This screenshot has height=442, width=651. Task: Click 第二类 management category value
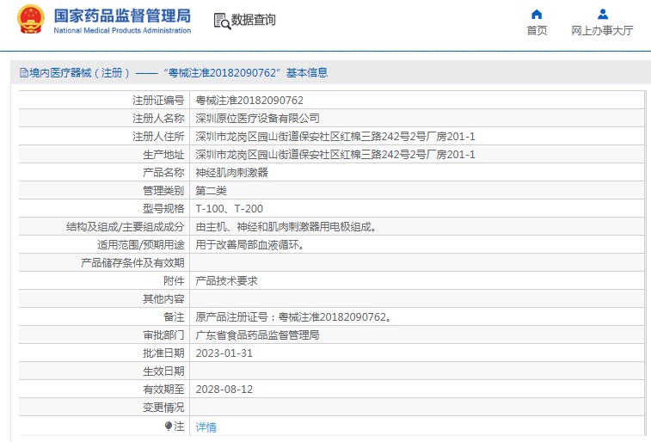pyautogui.click(x=211, y=191)
